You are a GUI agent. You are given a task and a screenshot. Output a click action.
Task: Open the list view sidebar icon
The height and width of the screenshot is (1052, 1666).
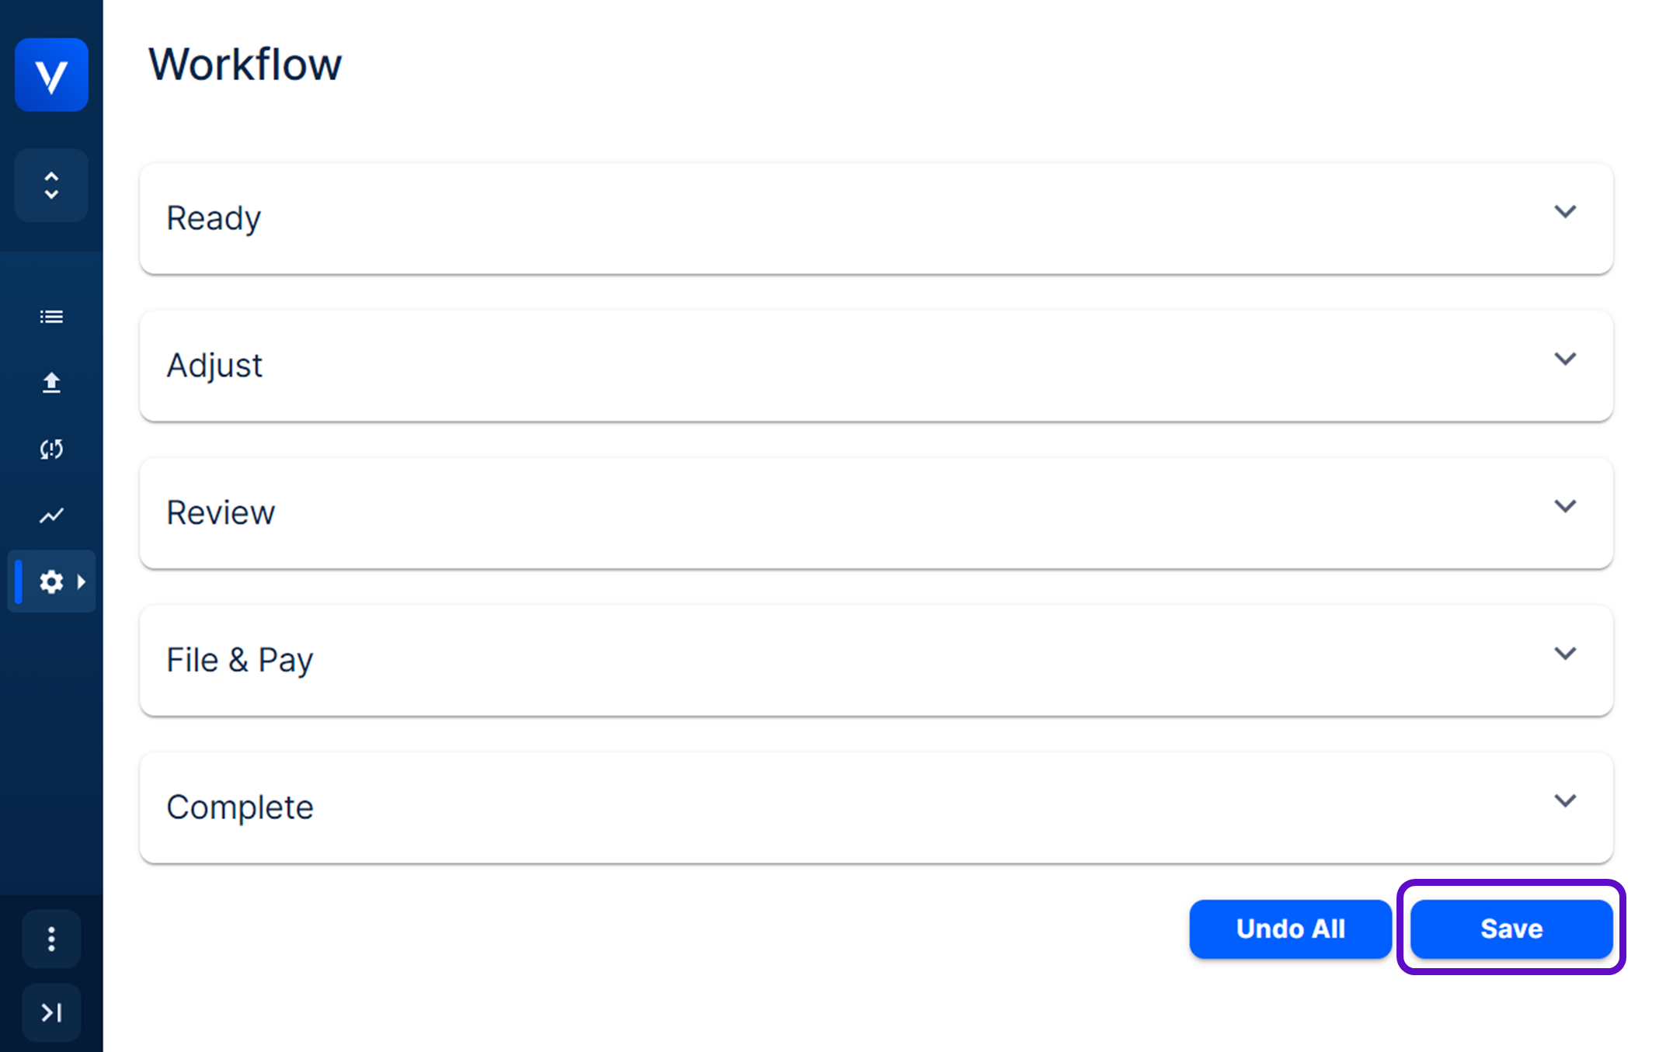[51, 317]
